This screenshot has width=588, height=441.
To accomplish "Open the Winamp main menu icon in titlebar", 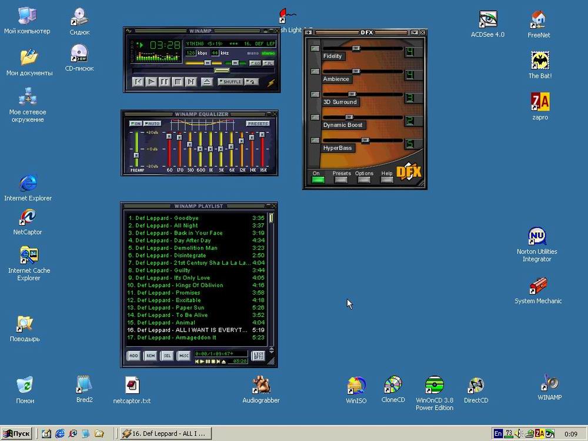I will [129, 31].
